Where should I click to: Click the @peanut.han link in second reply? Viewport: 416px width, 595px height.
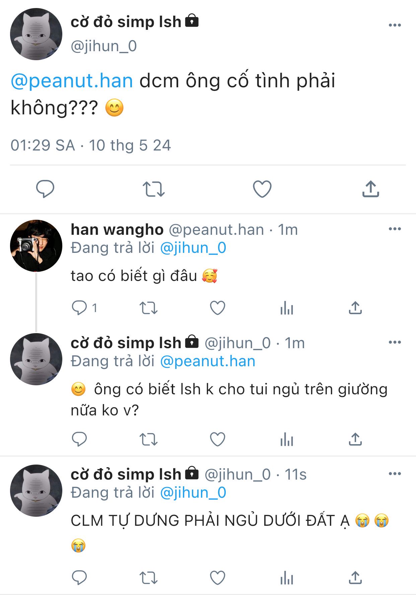(x=208, y=361)
